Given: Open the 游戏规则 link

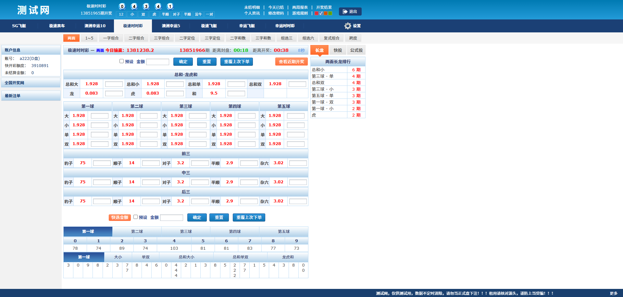Looking at the screenshot, I should tap(300, 13).
